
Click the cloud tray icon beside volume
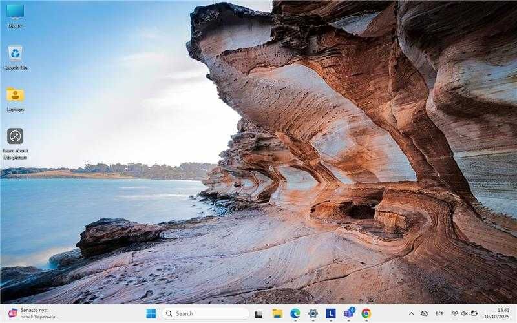pyautogui.click(x=474, y=313)
